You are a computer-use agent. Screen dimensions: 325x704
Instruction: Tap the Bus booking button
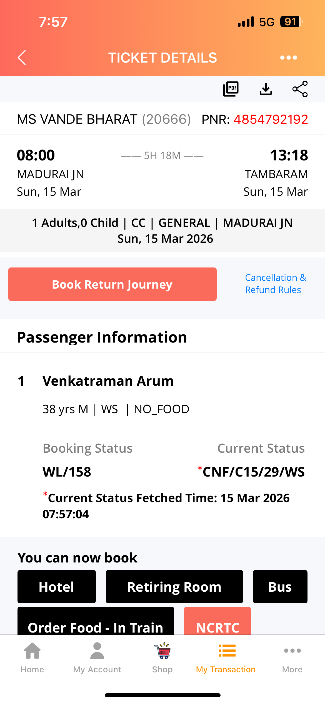pyautogui.click(x=280, y=587)
